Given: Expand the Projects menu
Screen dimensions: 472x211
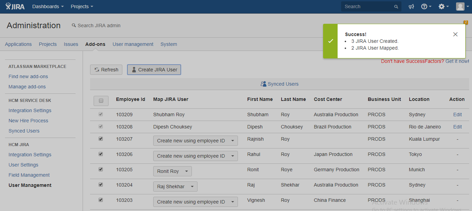Looking at the screenshot, I should coord(82,6).
